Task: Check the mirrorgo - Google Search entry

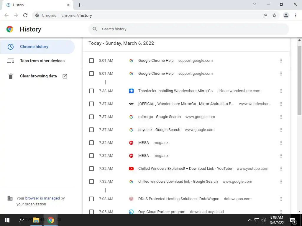Action: 91,117
